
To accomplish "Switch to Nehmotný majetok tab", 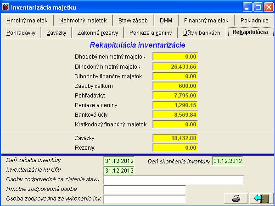I will click(x=83, y=21).
